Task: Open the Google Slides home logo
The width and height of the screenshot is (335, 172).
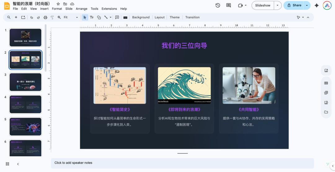Action: click(x=7, y=6)
